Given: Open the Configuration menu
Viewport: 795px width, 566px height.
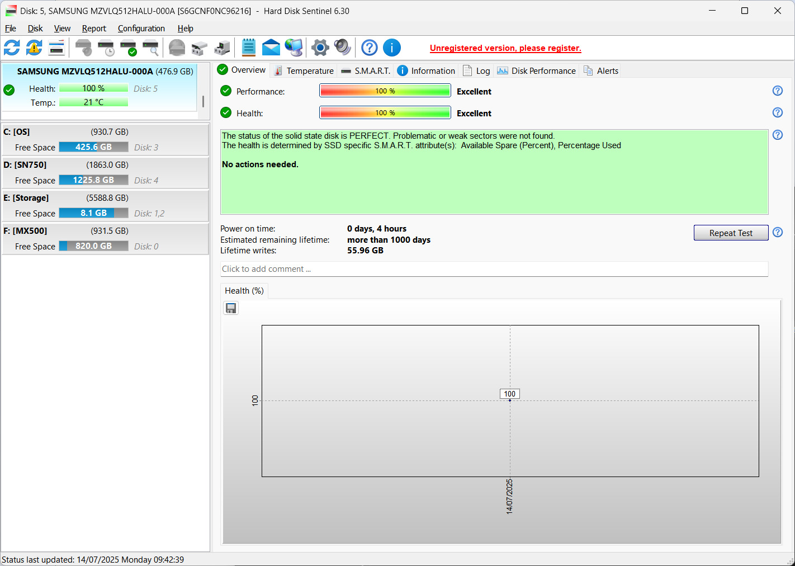Looking at the screenshot, I should point(141,29).
